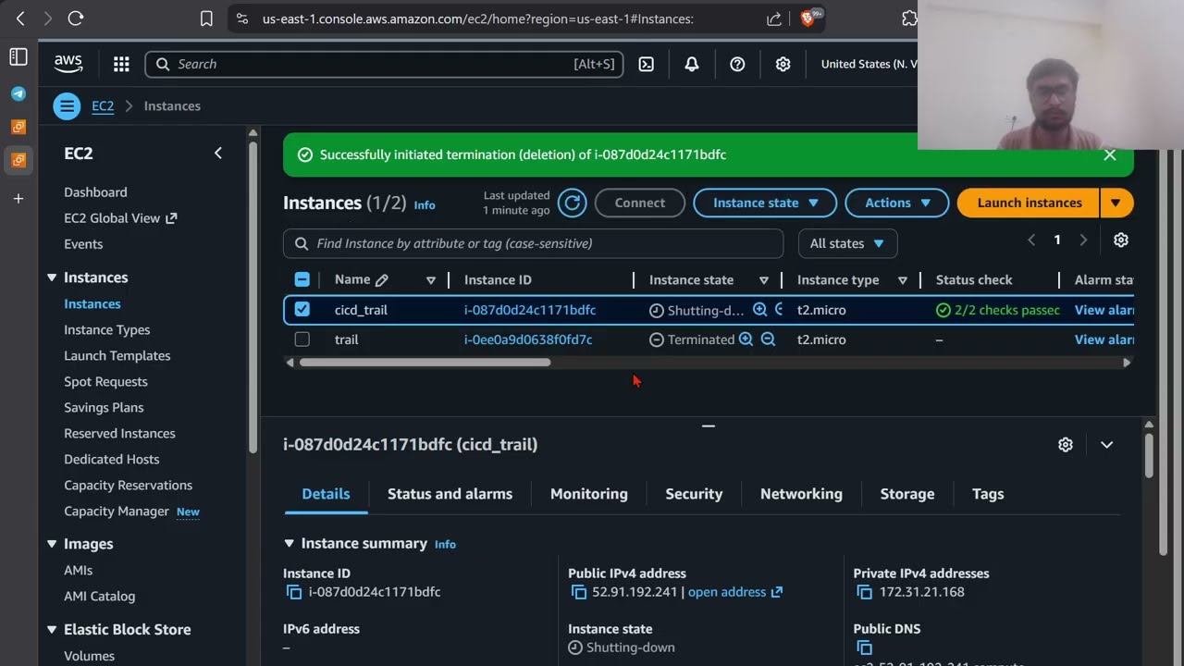The height and width of the screenshot is (666, 1184).
Task: Open details panel settings gear
Action: click(x=1066, y=445)
